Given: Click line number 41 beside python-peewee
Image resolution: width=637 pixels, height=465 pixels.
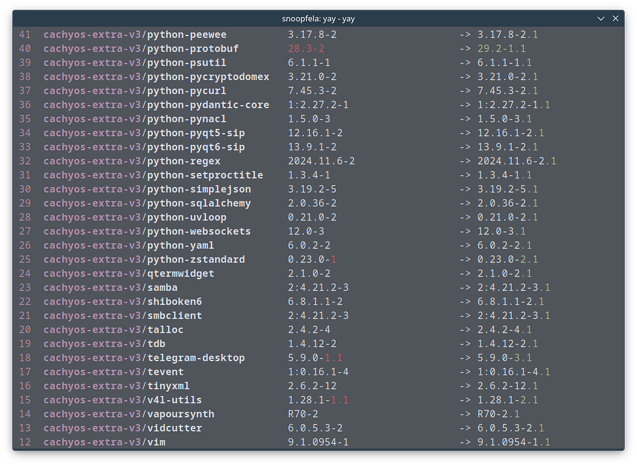Looking at the screenshot, I should pos(25,35).
